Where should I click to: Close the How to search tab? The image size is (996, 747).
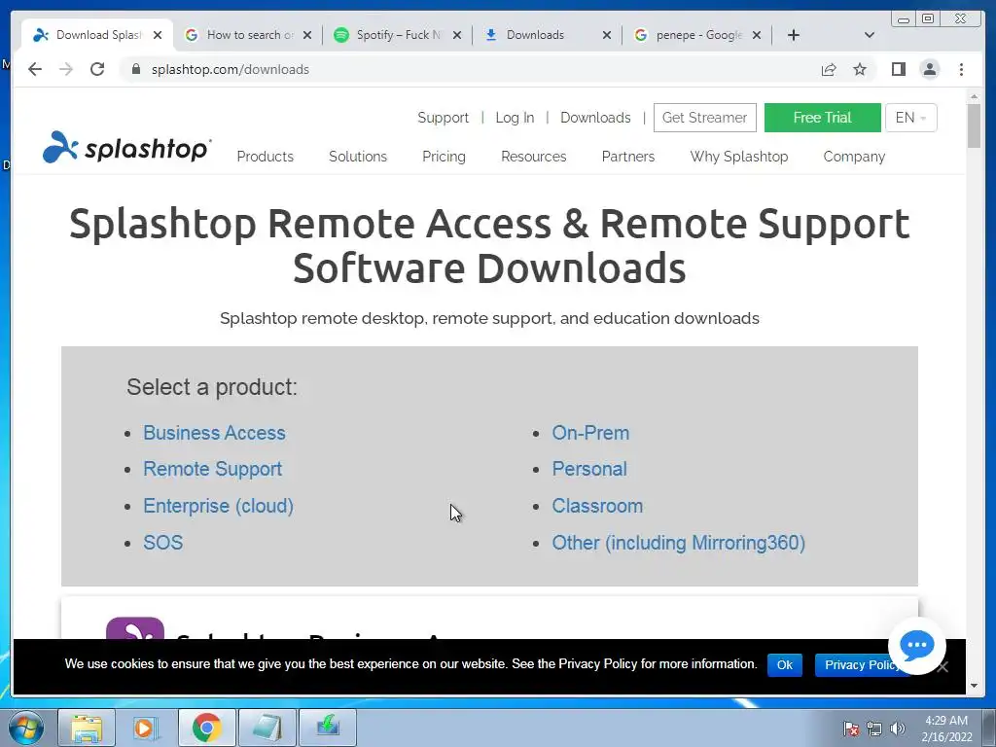tap(306, 35)
